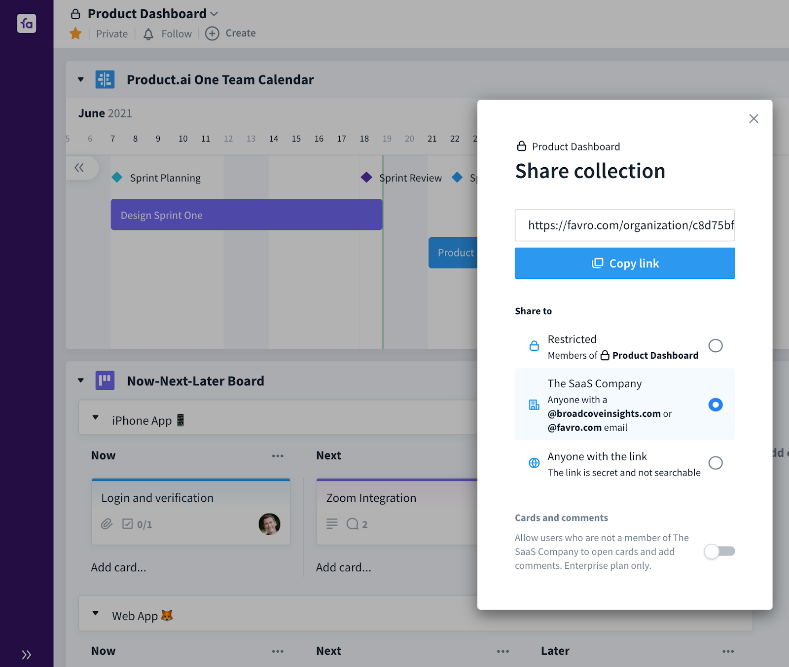The image size is (789, 667).
Task: Click the Copy link button
Action: click(625, 263)
